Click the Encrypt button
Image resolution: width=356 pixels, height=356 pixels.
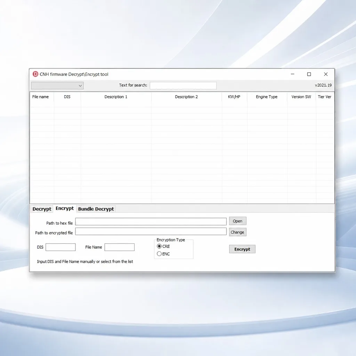tap(242, 249)
